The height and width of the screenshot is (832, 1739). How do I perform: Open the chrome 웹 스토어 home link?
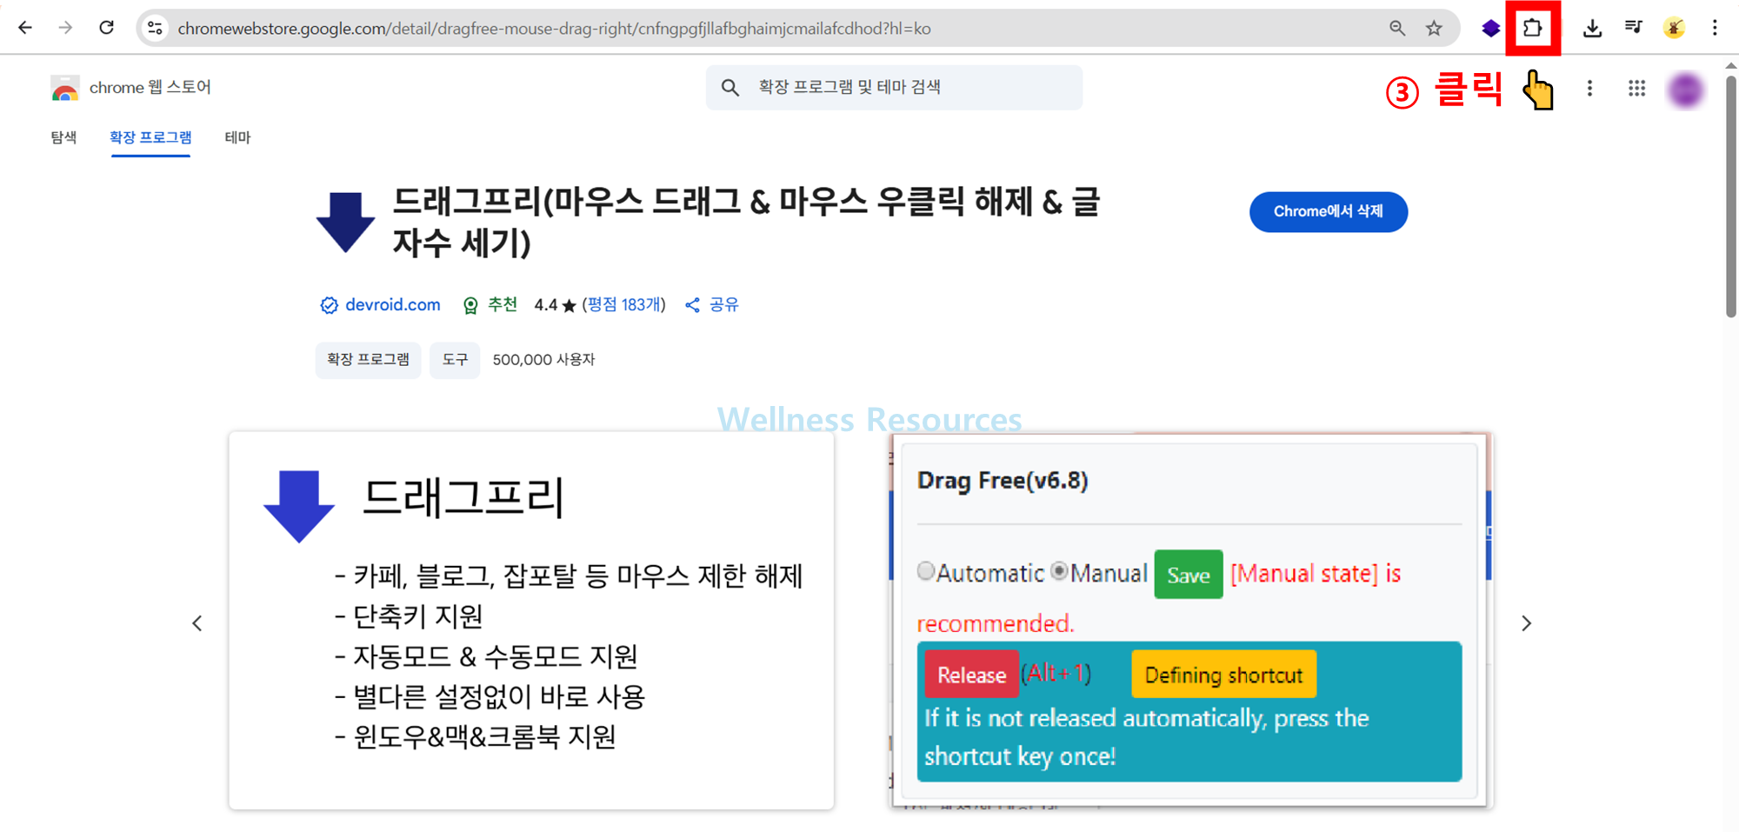[150, 87]
